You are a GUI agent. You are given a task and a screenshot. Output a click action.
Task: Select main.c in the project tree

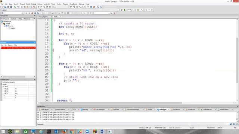(13, 28)
